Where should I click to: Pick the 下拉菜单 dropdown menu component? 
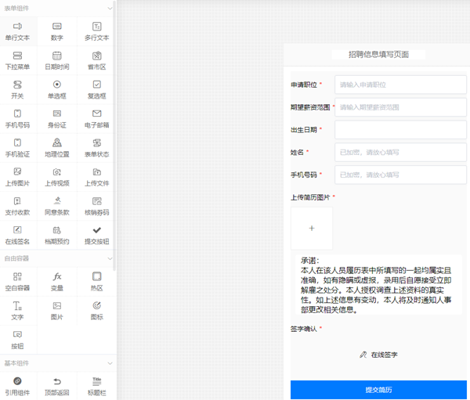18,60
